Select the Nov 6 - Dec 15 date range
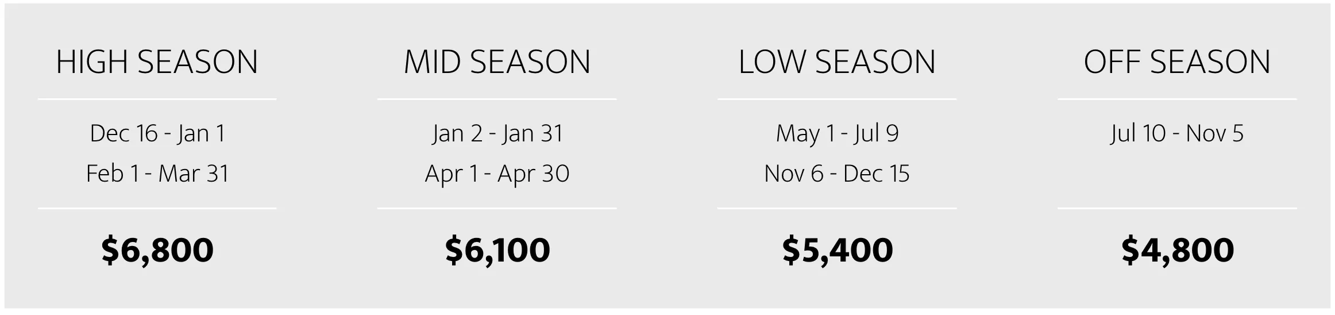The width and height of the screenshot is (1335, 315). pyautogui.click(x=837, y=174)
